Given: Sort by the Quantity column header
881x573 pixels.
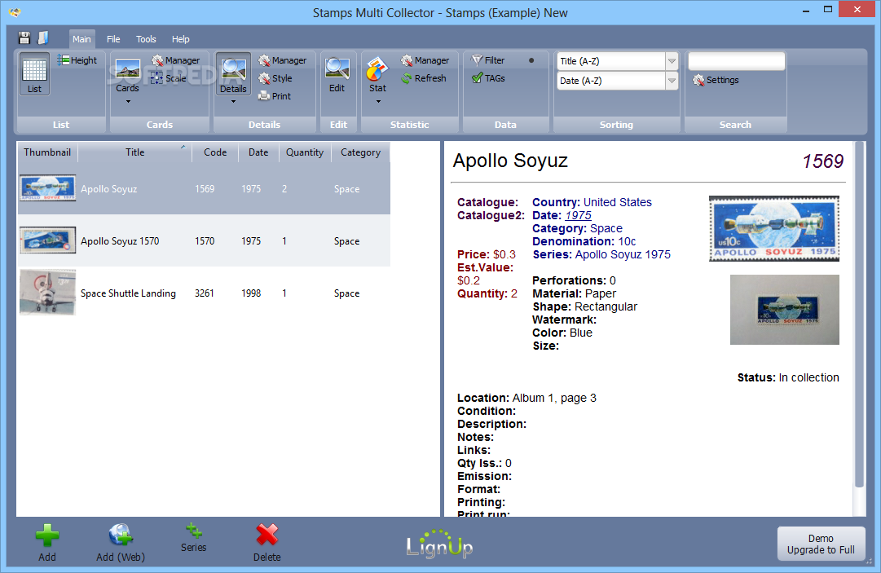Looking at the screenshot, I should pyautogui.click(x=305, y=152).
